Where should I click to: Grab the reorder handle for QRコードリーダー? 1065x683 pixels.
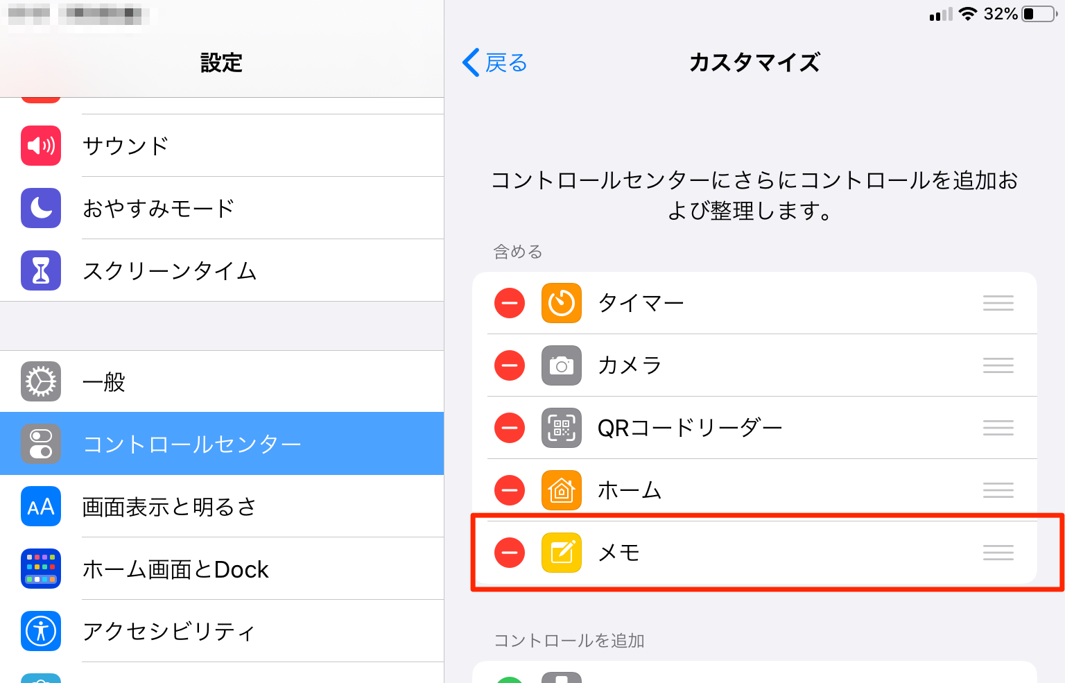[x=998, y=428]
